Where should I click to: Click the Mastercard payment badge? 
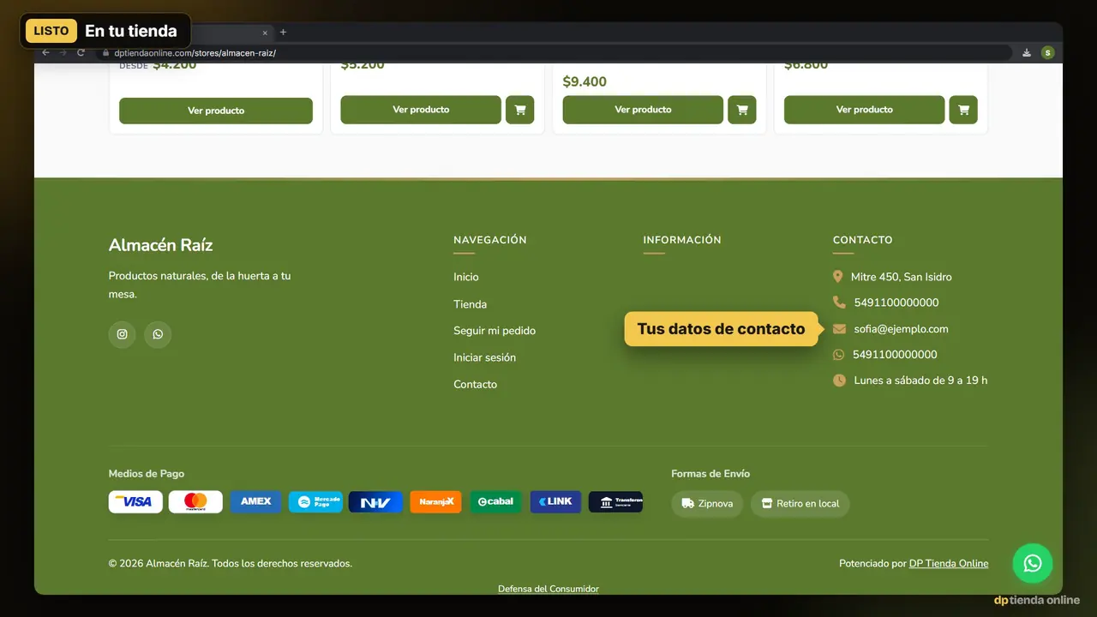(195, 502)
